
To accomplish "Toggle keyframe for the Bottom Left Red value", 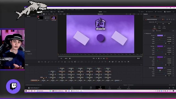I will 173,59.
